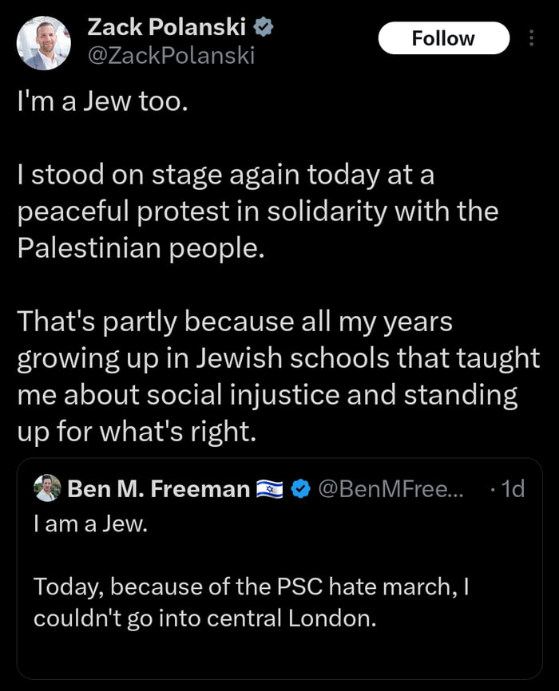The height and width of the screenshot is (691, 559).
Task: Open the @ZackPolanski handle link
Action: coord(170,57)
